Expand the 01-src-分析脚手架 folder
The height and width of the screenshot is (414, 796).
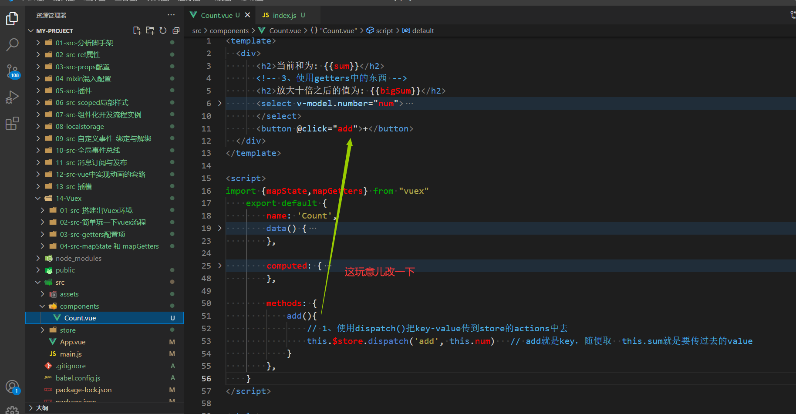tap(38, 43)
